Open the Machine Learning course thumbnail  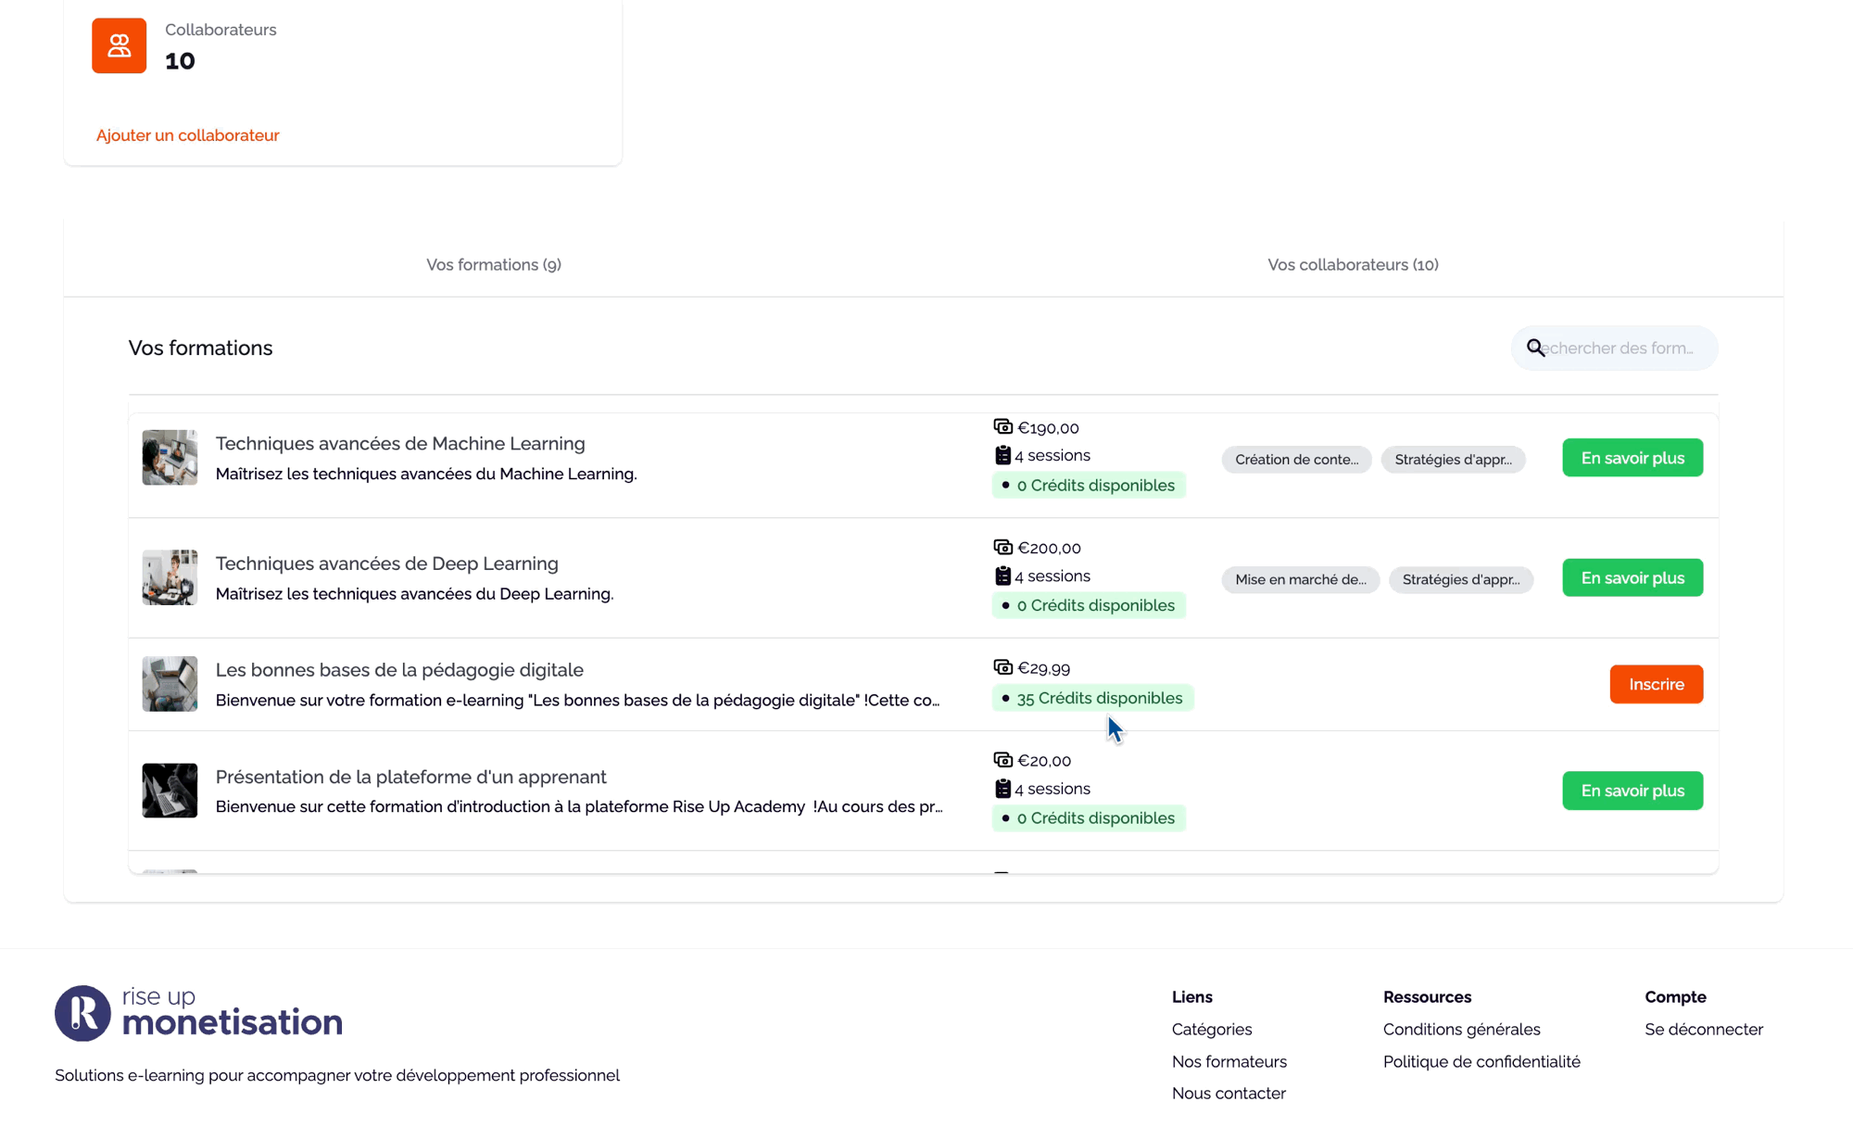[170, 457]
